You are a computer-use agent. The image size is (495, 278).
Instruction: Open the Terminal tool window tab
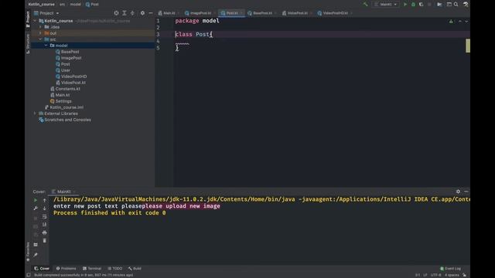[92, 269]
